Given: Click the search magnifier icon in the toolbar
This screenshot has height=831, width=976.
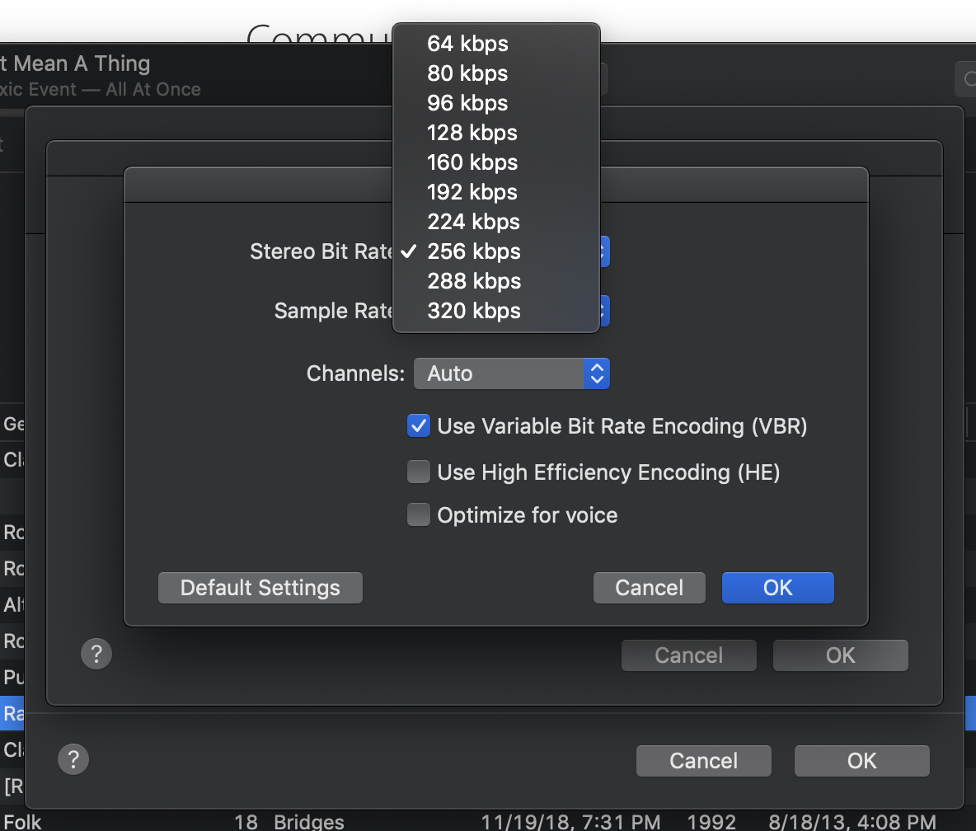Looking at the screenshot, I should tap(966, 79).
